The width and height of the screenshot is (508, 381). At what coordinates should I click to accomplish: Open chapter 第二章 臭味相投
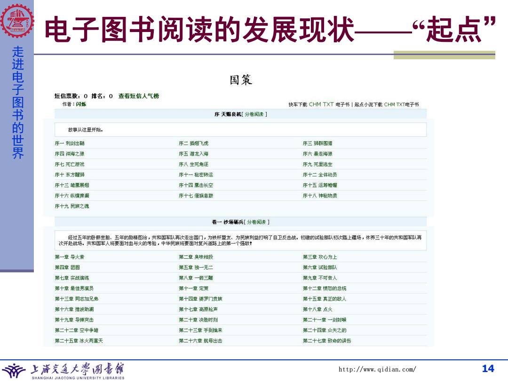tap(196, 257)
